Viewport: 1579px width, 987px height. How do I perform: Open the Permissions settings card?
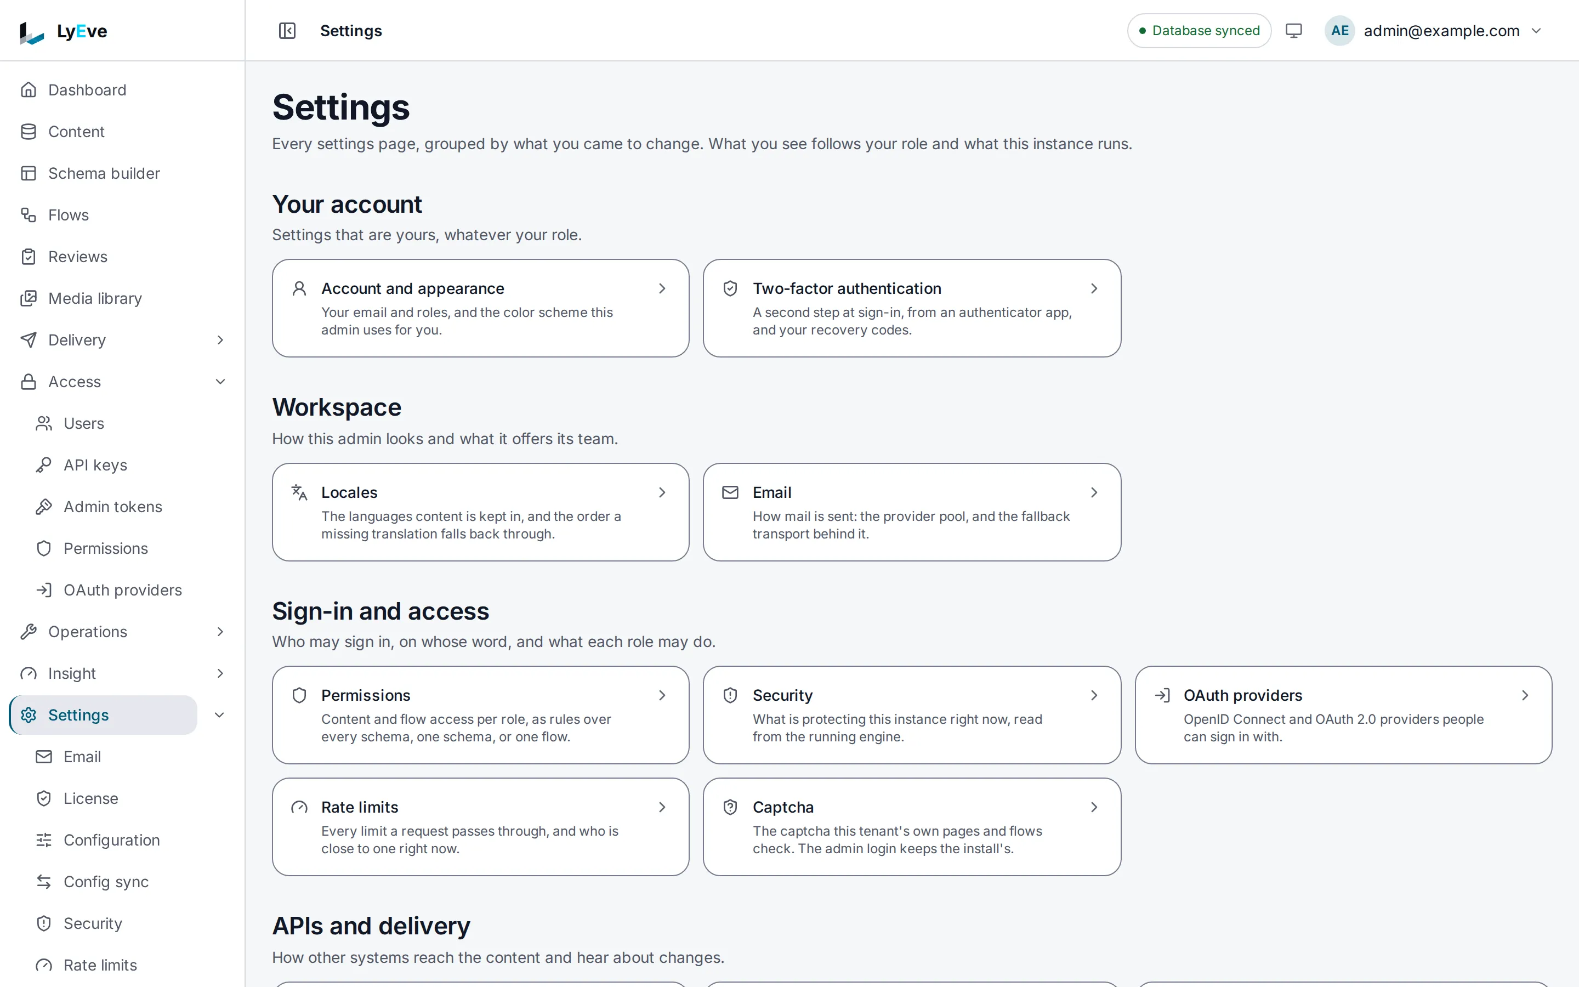(480, 715)
